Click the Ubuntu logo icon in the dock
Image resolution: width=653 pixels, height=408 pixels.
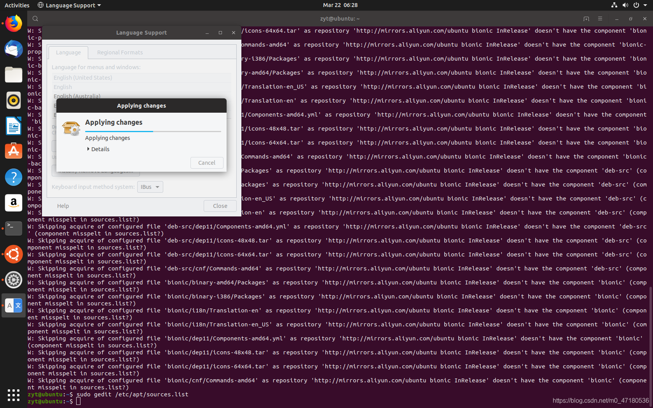(x=14, y=254)
